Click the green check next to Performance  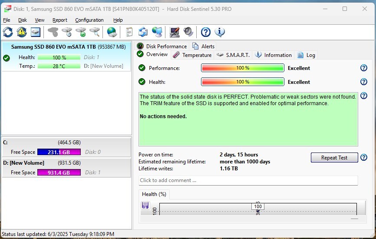click(142, 68)
